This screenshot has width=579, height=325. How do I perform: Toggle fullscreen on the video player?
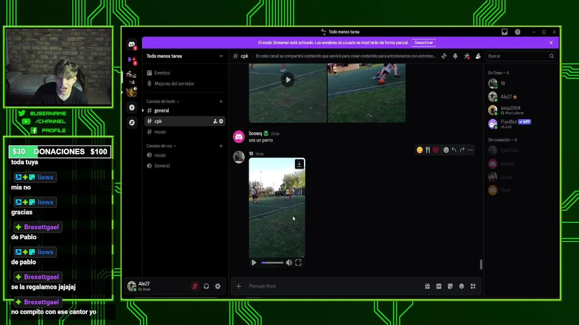pos(299,263)
